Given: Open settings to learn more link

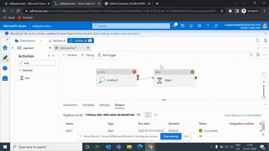Looking at the screenshot, I should pos(116,34).
